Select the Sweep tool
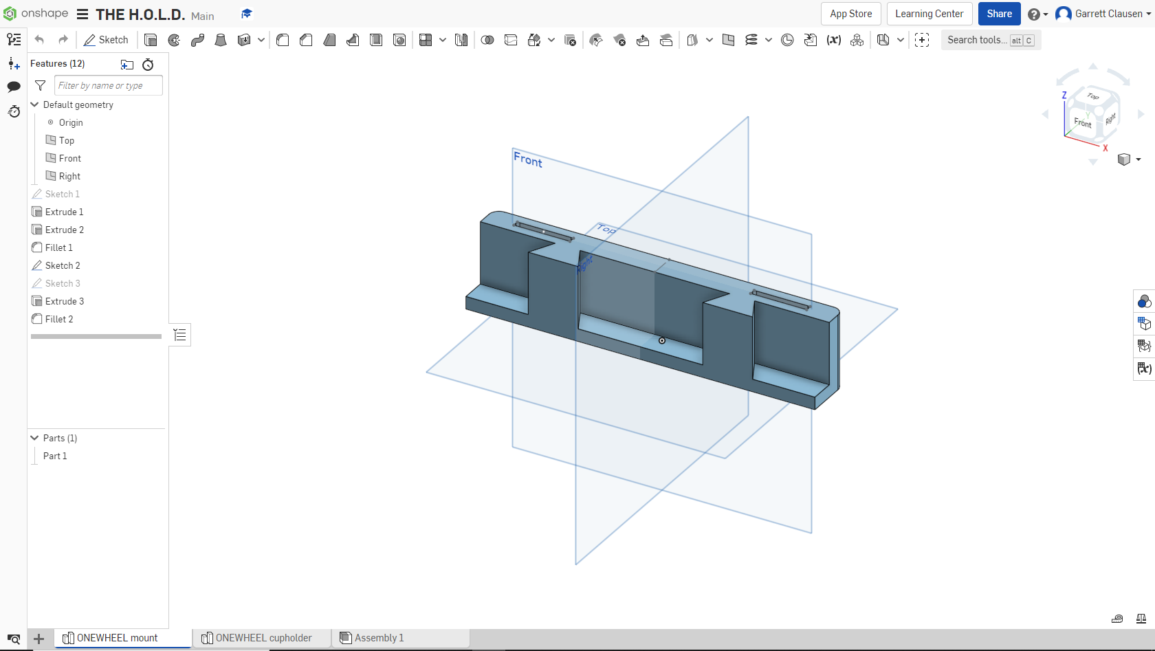The width and height of the screenshot is (1155, 651). tap(197, 40)
